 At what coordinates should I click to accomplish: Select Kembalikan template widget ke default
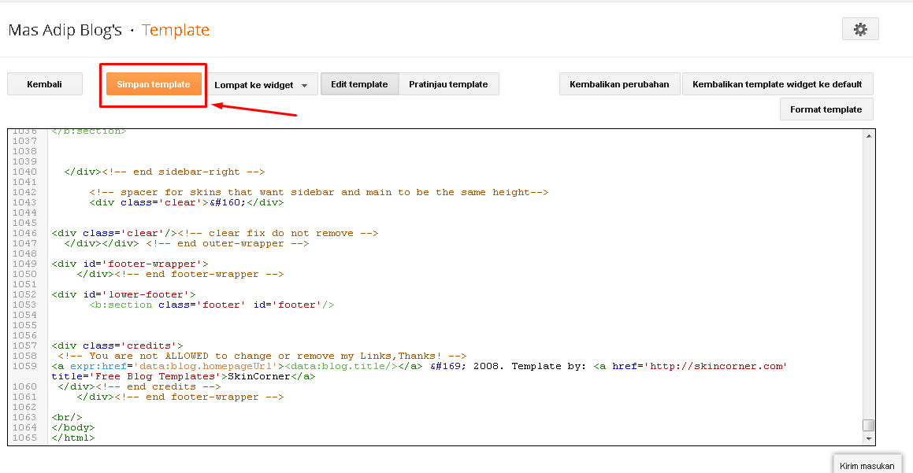[778, 83]
